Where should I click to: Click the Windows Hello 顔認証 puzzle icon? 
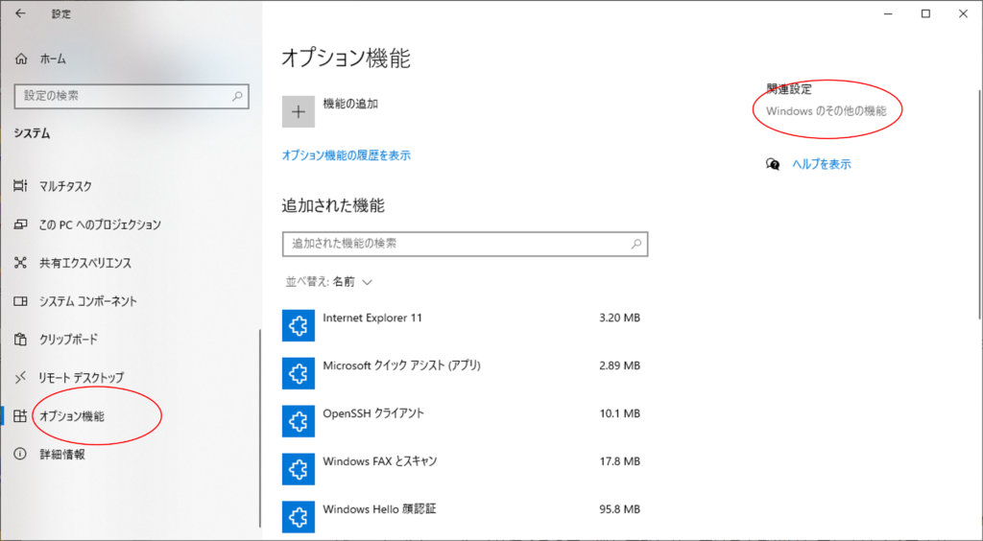pyautogui.click(x=298, y=516)
